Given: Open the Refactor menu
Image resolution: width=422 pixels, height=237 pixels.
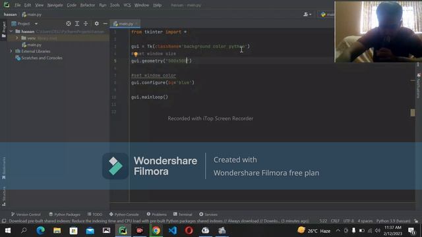Looking at the screenshot, I should point(88,5).
